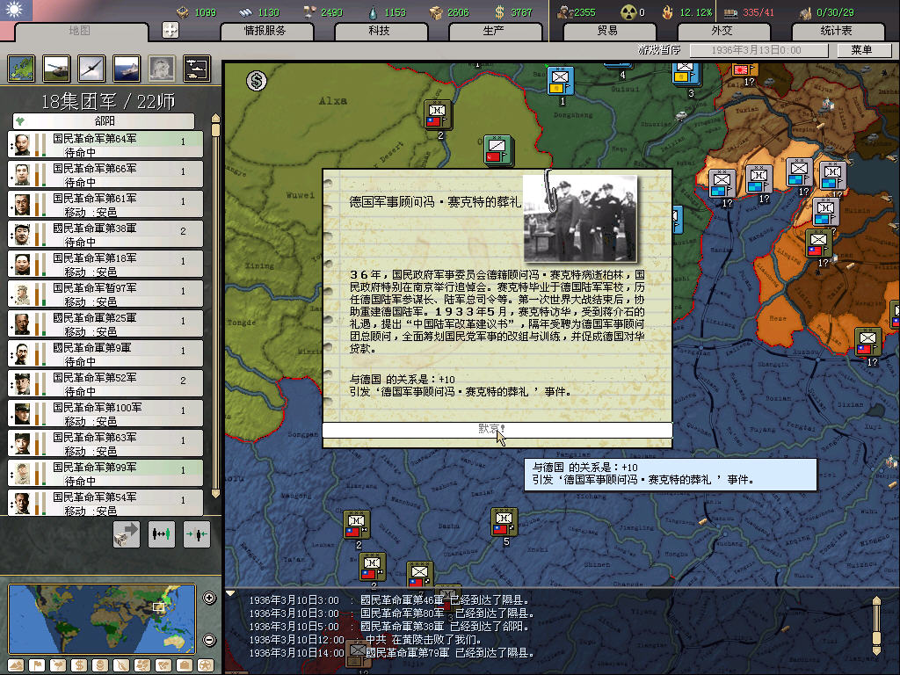
Task: Click the log entry 中共 在黄陵击败了我们
Action: 365,640
